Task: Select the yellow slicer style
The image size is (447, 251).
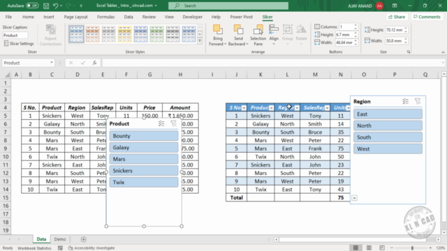Action: click(x=124, y=34)
